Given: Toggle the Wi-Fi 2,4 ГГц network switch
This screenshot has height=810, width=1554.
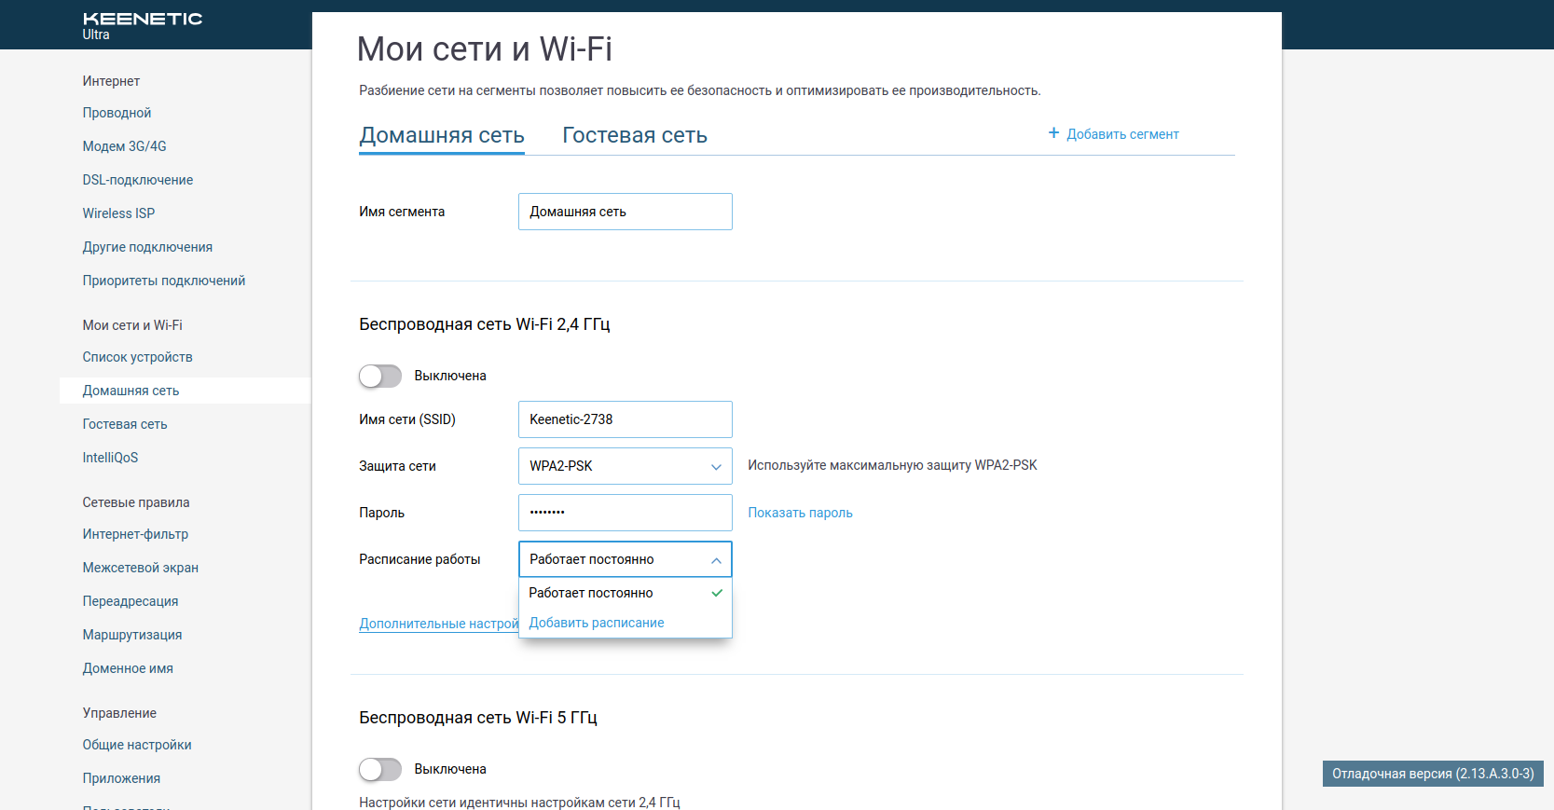Looking at the screenshot, I should tap(380, 376).
